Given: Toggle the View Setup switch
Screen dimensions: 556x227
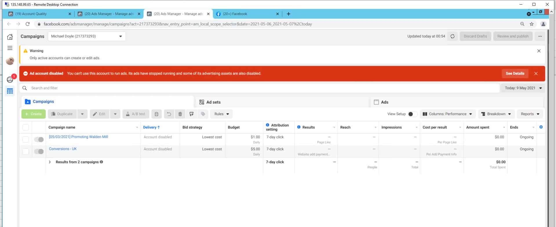Looking at the screenshot, I should [412, 114].
